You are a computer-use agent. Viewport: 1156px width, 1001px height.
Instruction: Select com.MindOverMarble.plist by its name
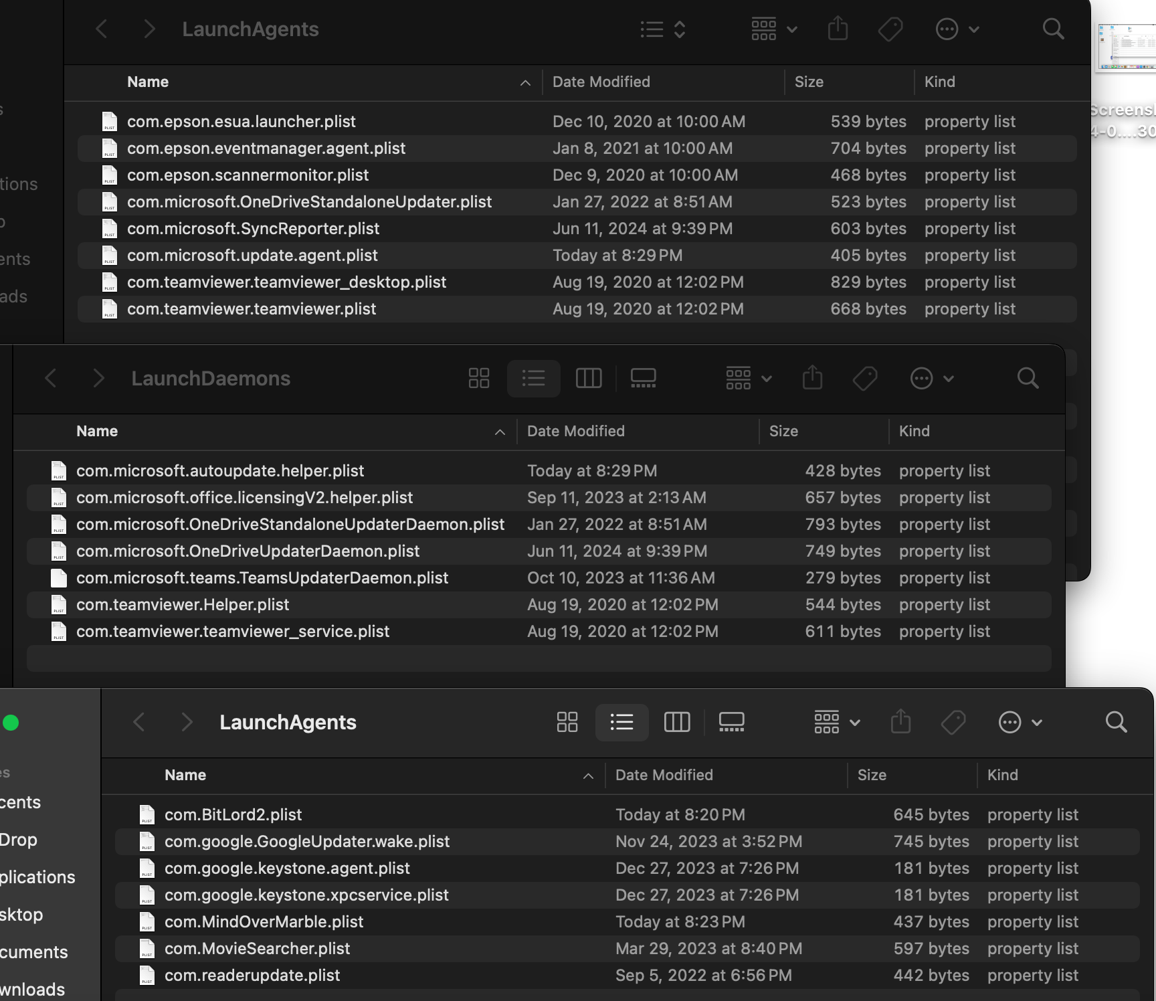[x=264, y=921]
